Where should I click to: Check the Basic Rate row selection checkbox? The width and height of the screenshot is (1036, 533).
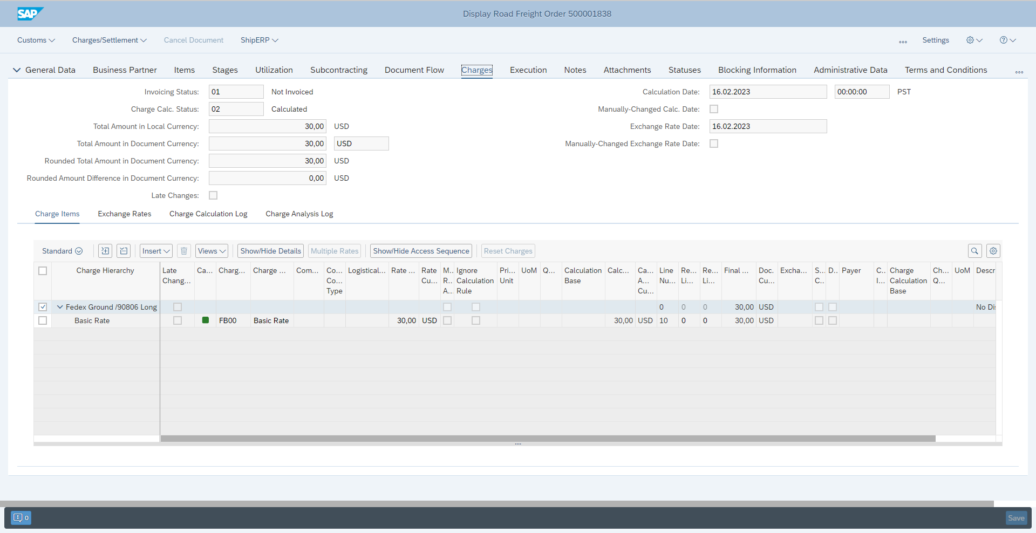click(43, 320)
